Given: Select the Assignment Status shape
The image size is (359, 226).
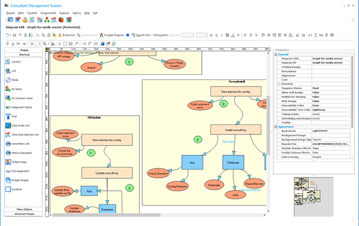Looking at the screenshot, I should (x=19, y=107).
